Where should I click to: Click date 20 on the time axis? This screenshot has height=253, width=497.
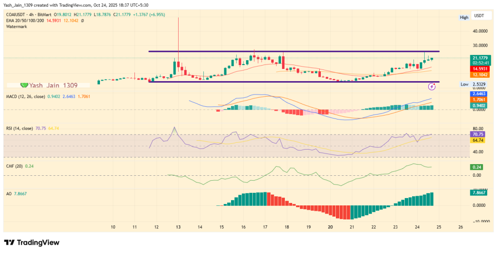[330, 227]
